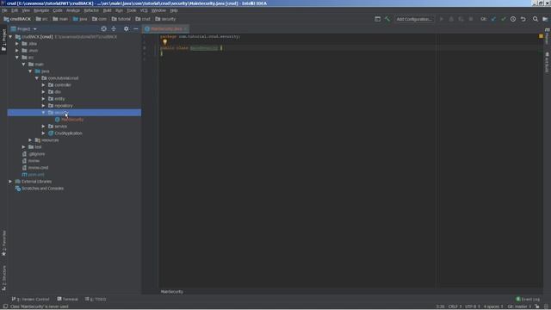Screen dimensions: 551x310
Task: Open the Terminal tool window
Action: tap(67, 299)
